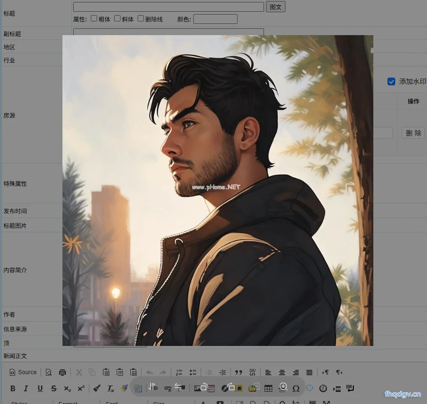Choose Paste as plain text icon

[120, 372]
